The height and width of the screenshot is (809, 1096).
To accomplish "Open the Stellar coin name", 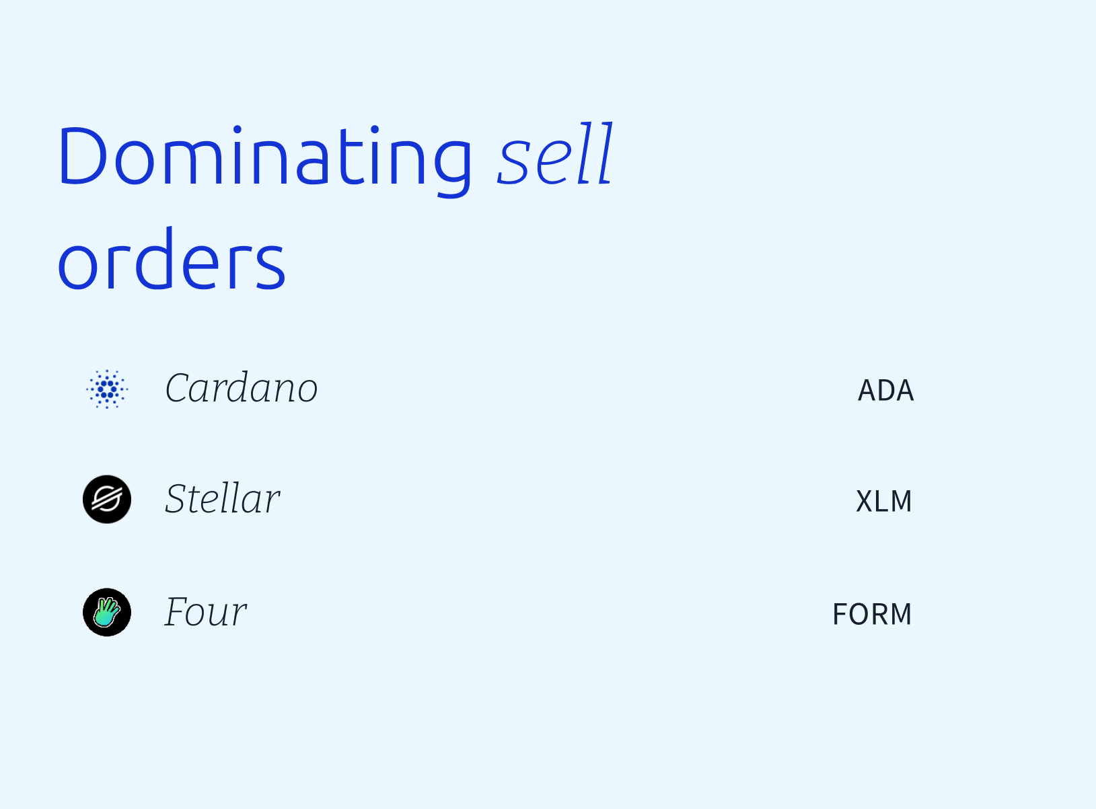I will (x=223, y=499).
